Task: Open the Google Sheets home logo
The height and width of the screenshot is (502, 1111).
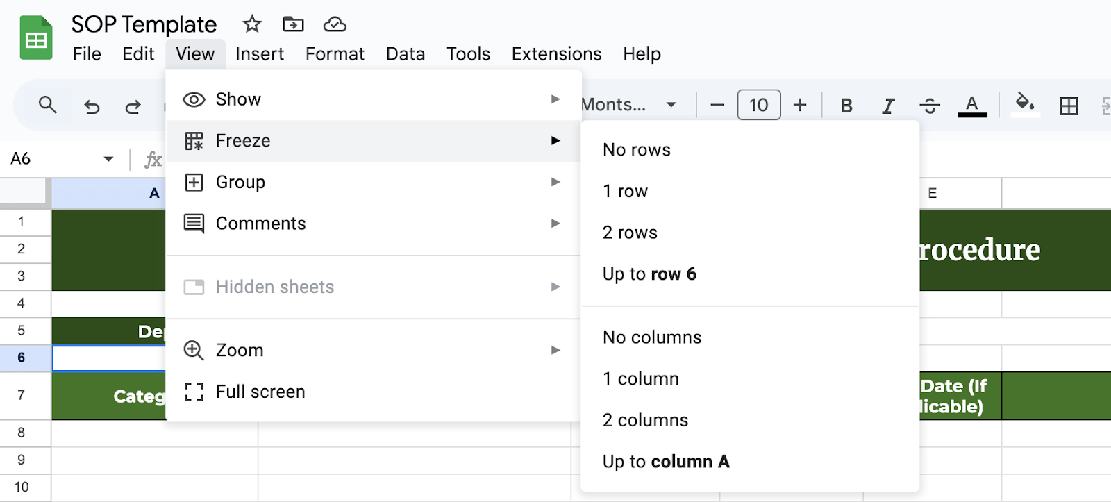Action: pyautogui.click(x=36, y=38)
